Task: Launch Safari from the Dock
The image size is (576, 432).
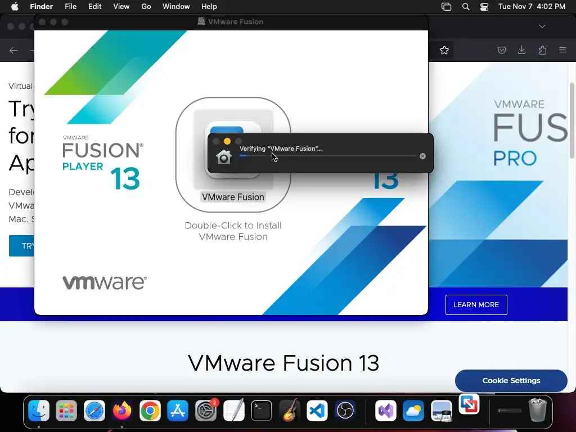Action: pyautogui.click(x=94, y=410)
